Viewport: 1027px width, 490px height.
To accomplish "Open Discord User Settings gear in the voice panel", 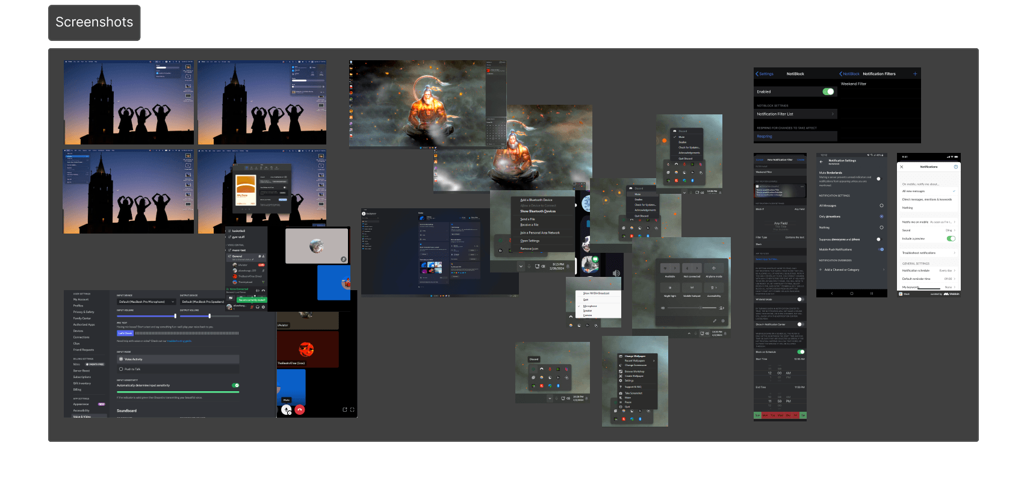I will pyautogui.click(x=263, y=307).
